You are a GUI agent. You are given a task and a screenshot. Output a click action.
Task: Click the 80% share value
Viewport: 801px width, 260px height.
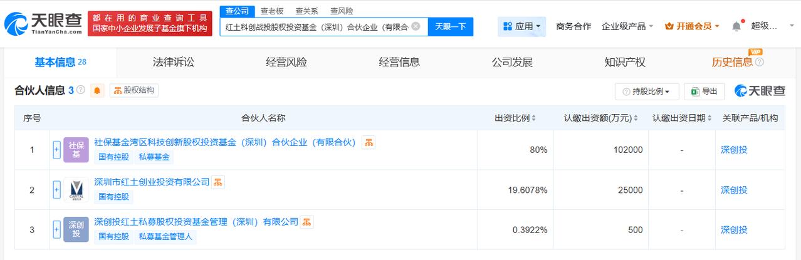(538, 150)
